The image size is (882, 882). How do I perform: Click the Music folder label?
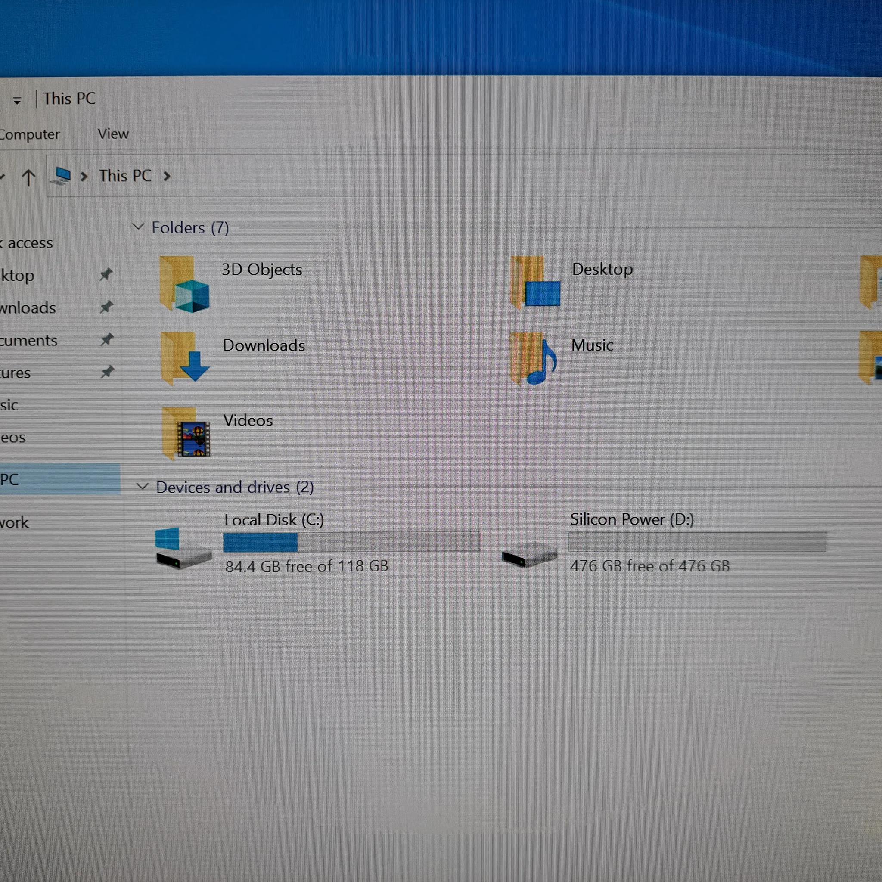pos(592,345)
